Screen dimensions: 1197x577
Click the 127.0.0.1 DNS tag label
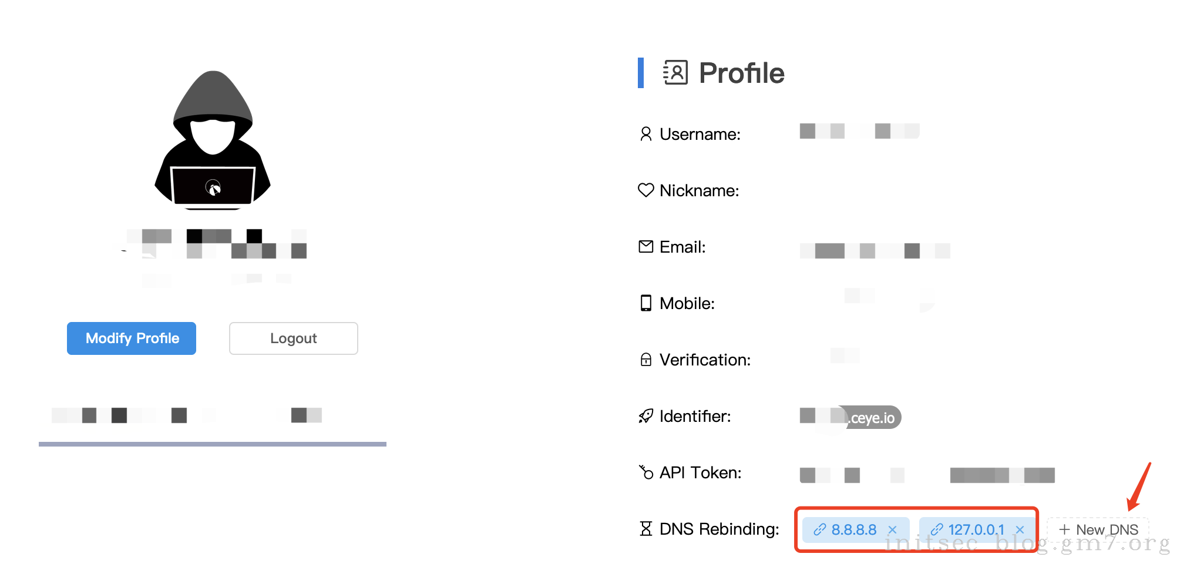(976, 530)
